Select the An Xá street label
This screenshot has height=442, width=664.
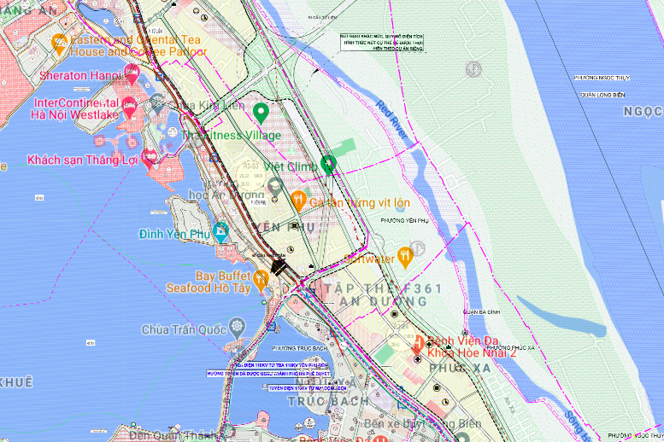pyautogui.click(x=509, y=404)
